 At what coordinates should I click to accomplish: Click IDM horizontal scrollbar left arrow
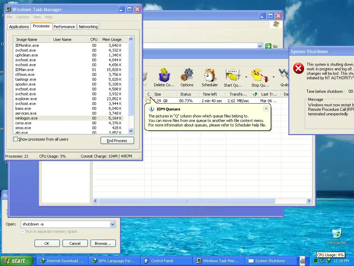click(95, 201)
